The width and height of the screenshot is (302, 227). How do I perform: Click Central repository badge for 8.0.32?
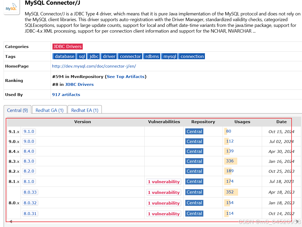(x=194, y=203)
